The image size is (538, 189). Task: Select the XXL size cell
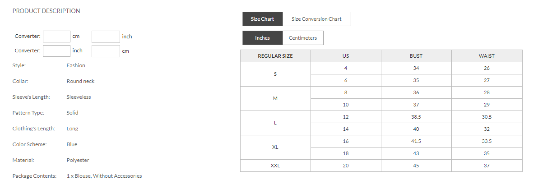[x=275, y=166]
